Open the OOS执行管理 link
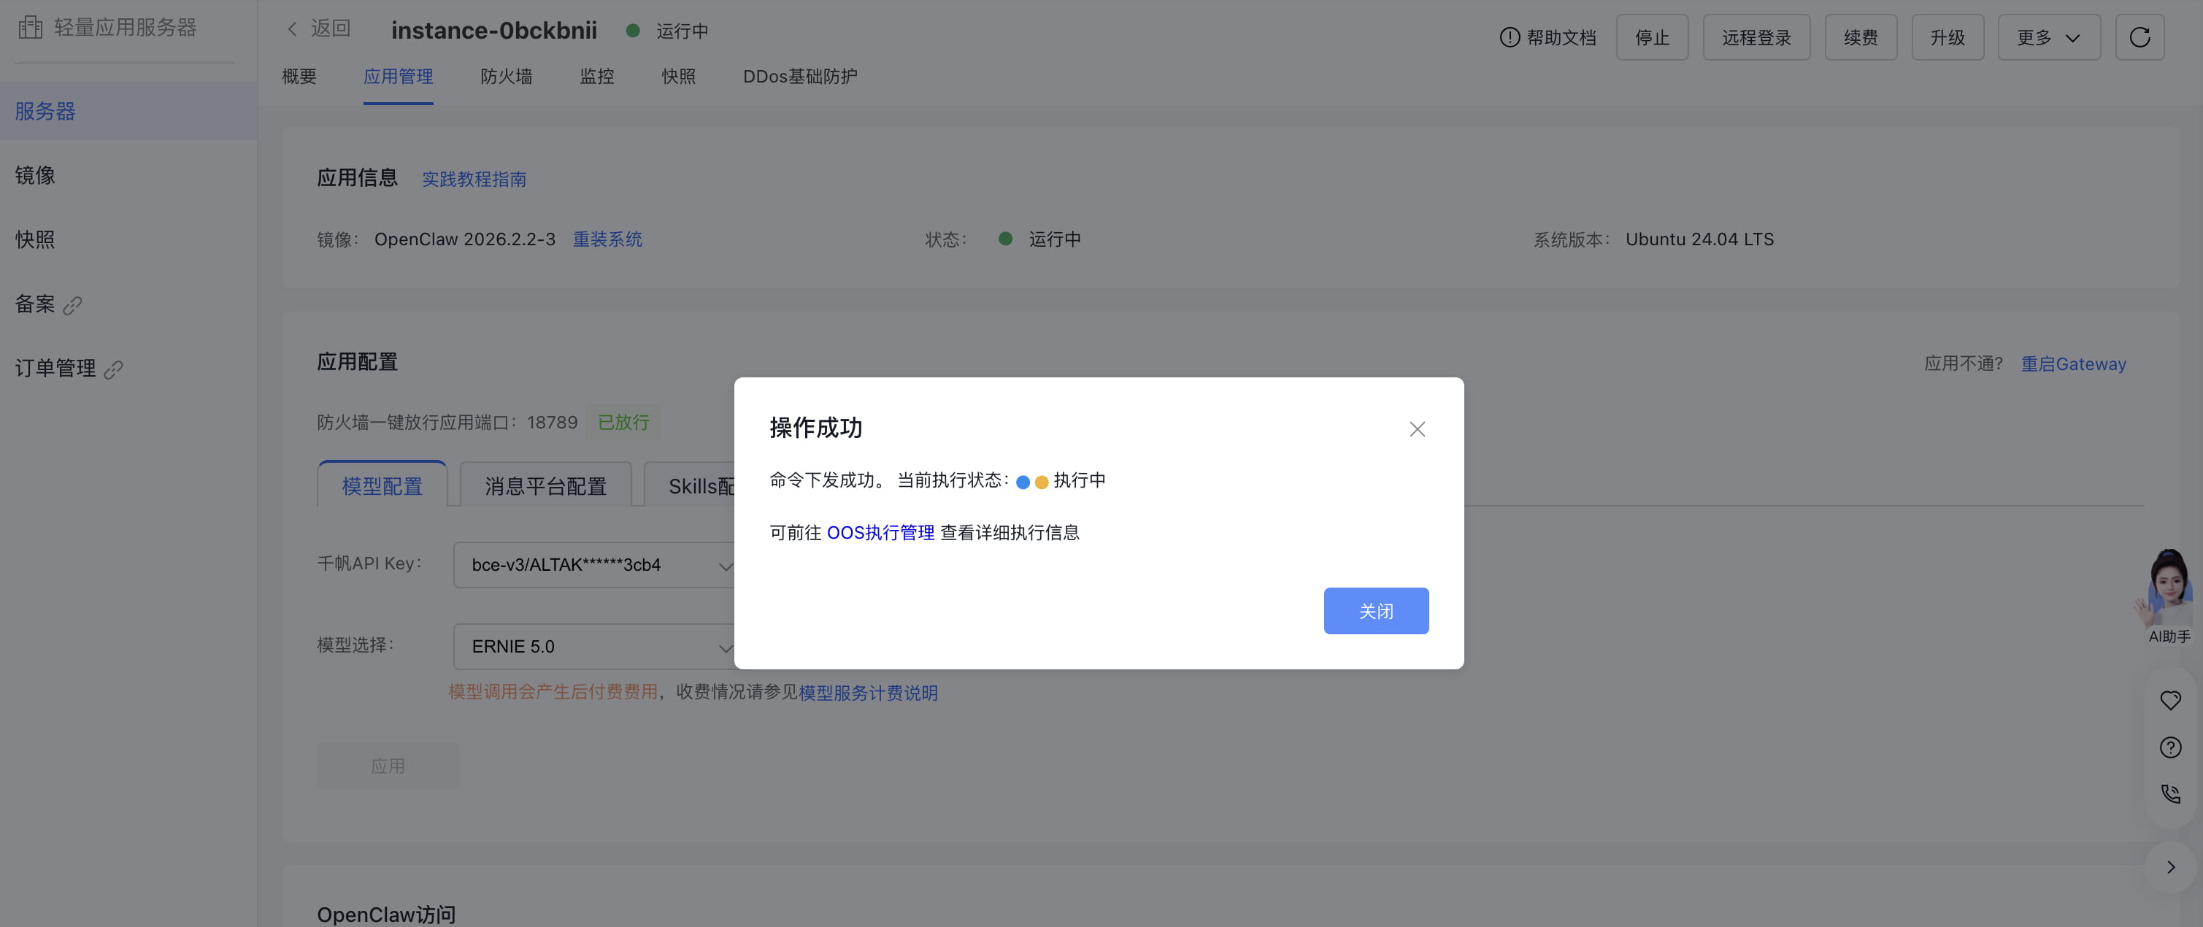 tap(880, 533)
